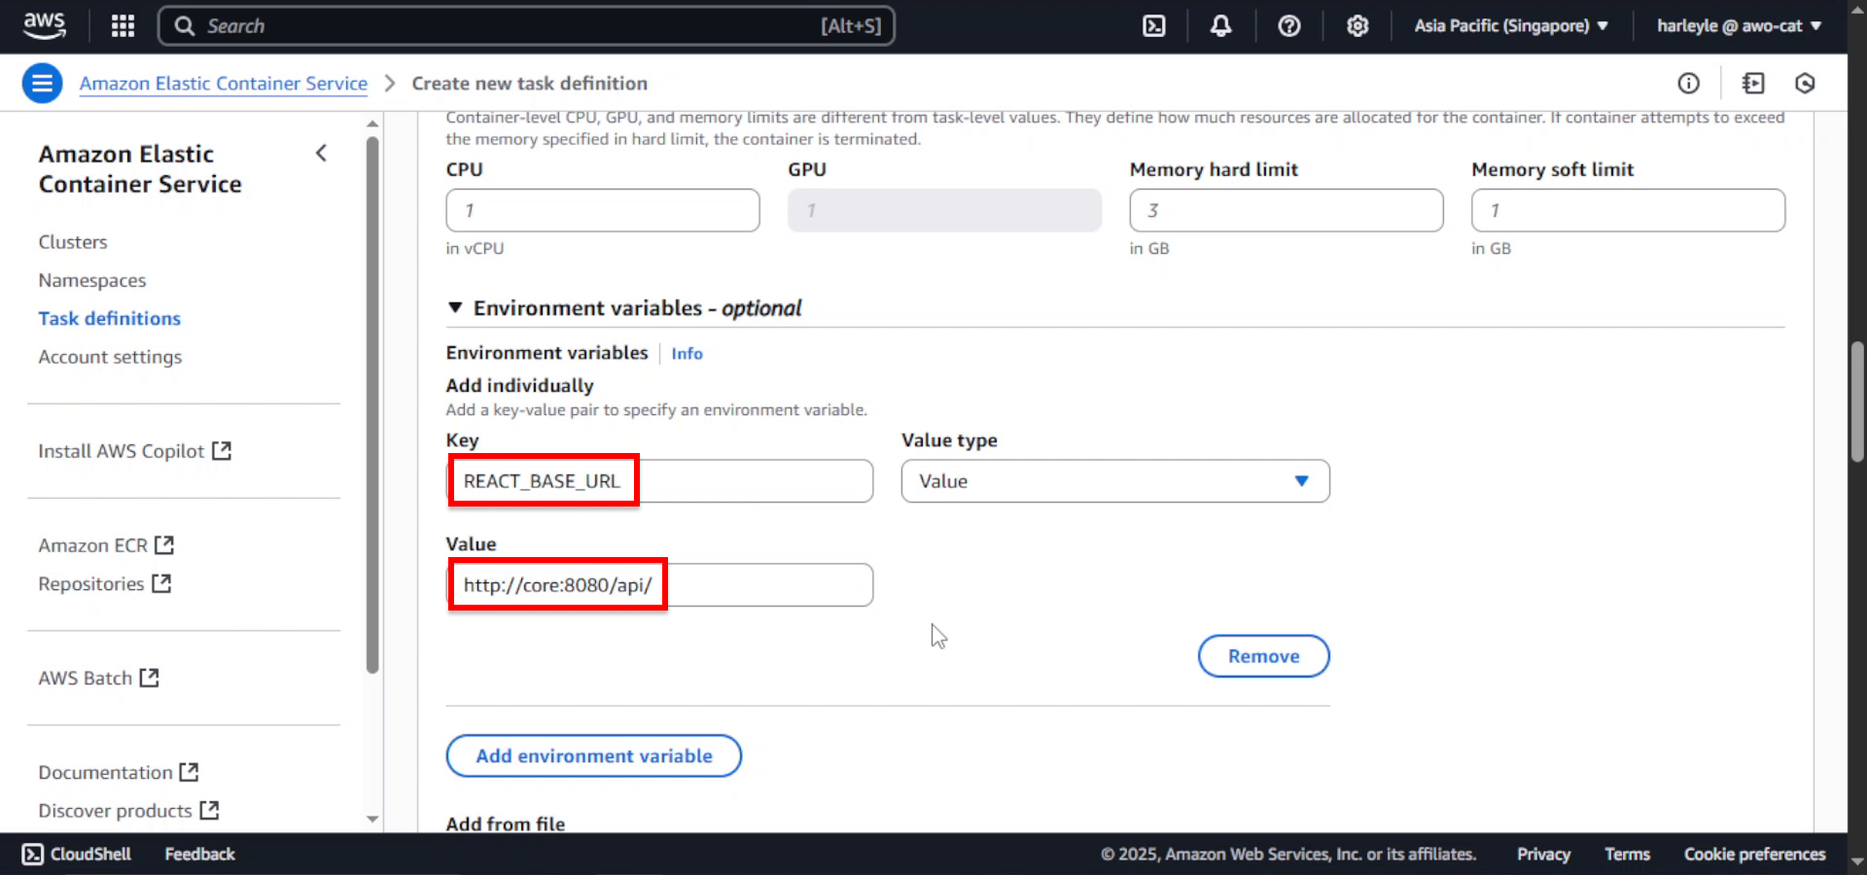Click the Create new task definition breadcrumb text

pyautogui.click(x=529, y=84)
